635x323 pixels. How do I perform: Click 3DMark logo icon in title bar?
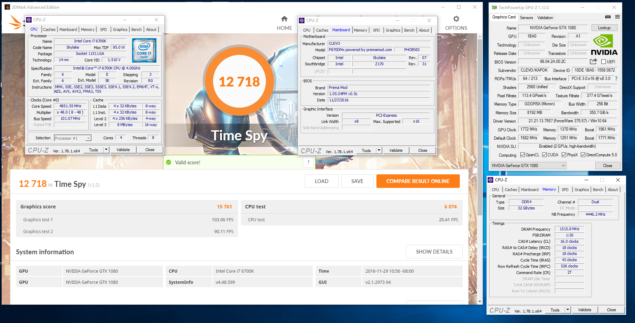(7, 7)
